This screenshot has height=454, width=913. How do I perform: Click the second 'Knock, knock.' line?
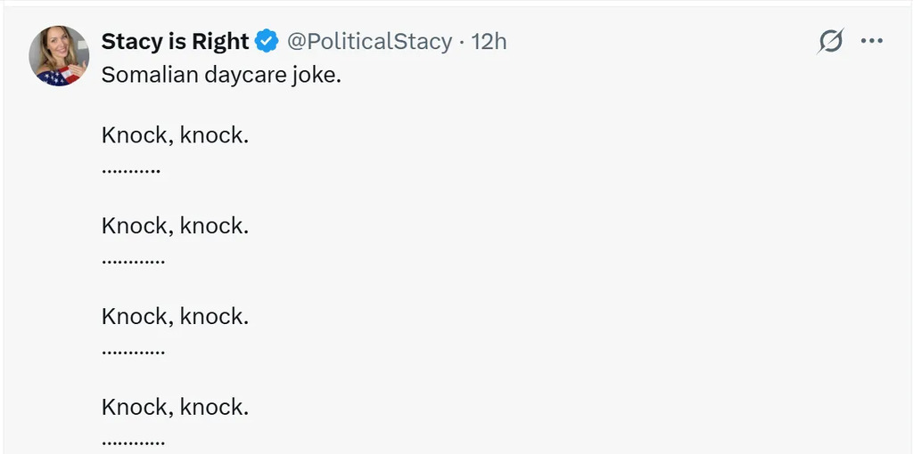pyautogui.click(x=175, y=226)
